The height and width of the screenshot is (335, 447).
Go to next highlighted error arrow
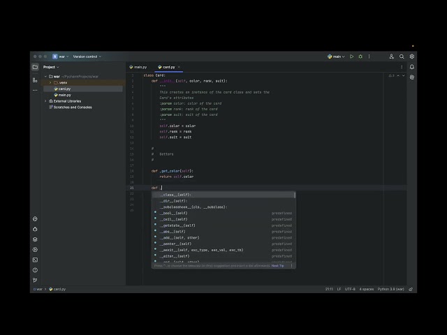pos(404,76)
